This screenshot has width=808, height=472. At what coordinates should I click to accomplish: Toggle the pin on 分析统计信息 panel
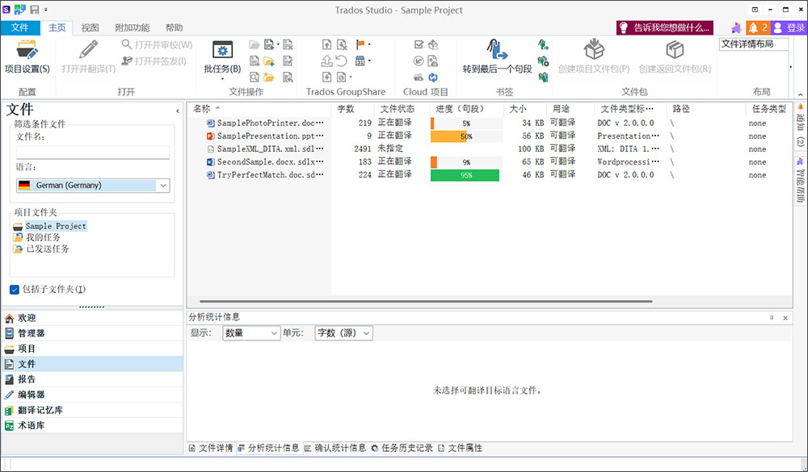772,318
